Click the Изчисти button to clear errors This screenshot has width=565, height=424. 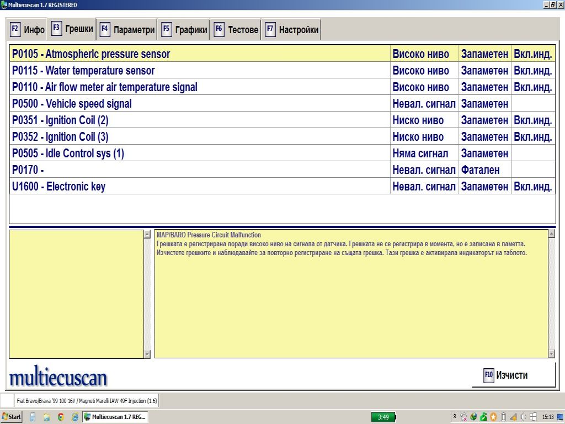[513, 375]
